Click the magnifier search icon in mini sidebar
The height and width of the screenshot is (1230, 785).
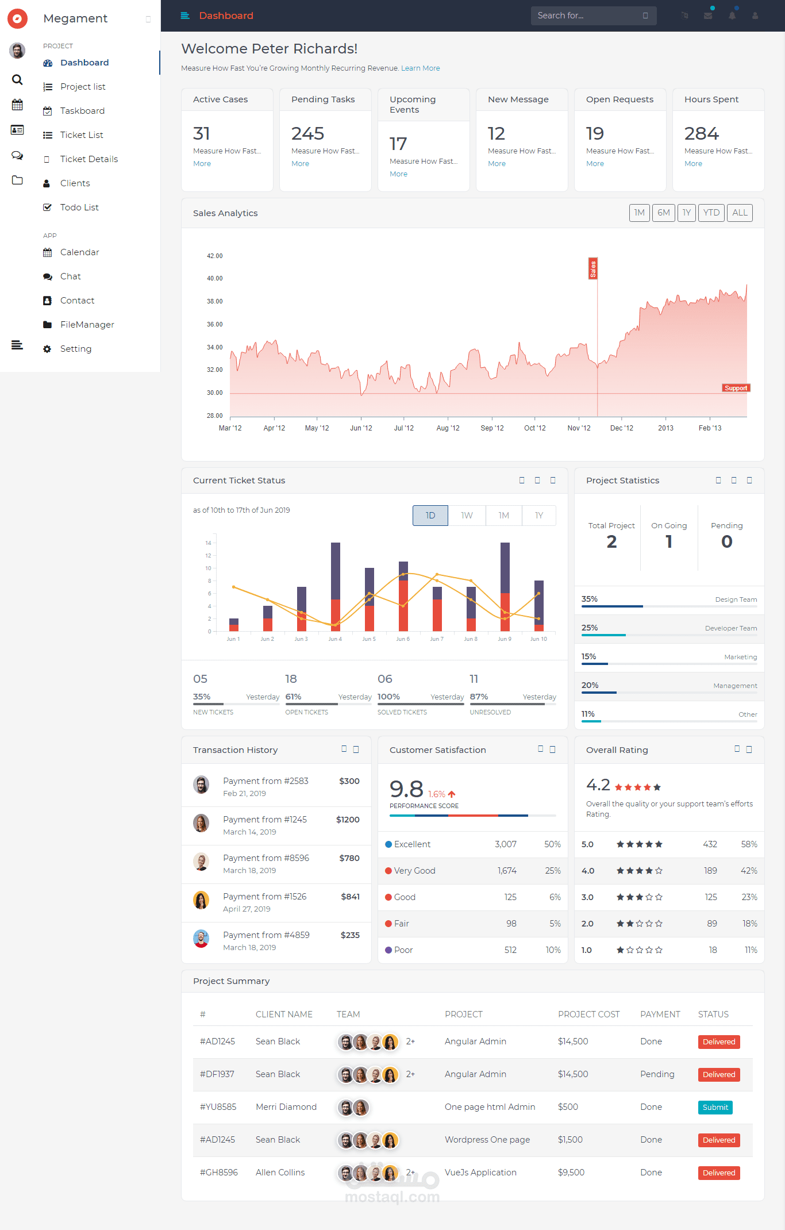(x=17, y=79)
